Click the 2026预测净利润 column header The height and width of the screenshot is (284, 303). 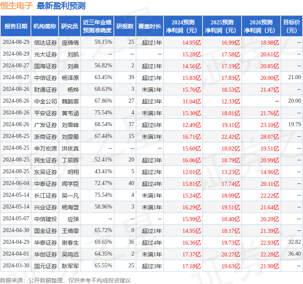click(261, 26)
